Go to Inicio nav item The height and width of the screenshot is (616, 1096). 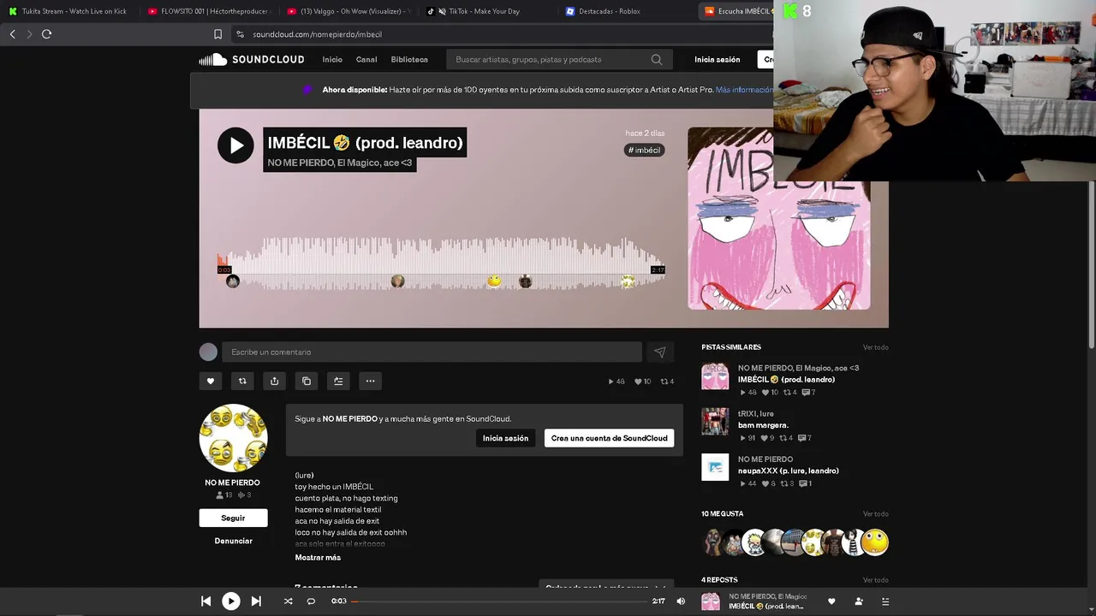332,60
